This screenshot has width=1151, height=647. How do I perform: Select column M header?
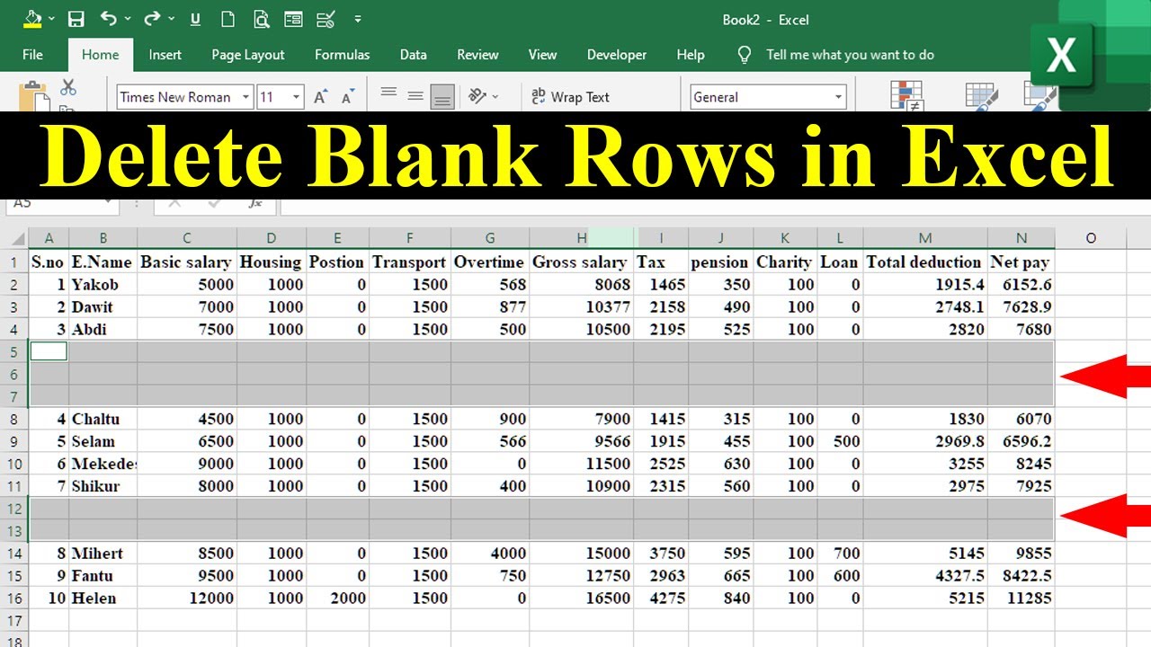925,238
